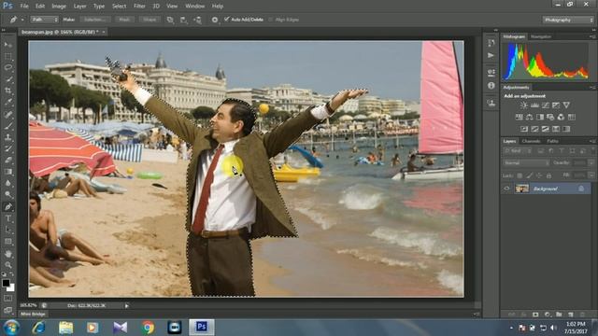598x336 pixels.
Task: Select the Zoom tool
Action: (8, 265)
